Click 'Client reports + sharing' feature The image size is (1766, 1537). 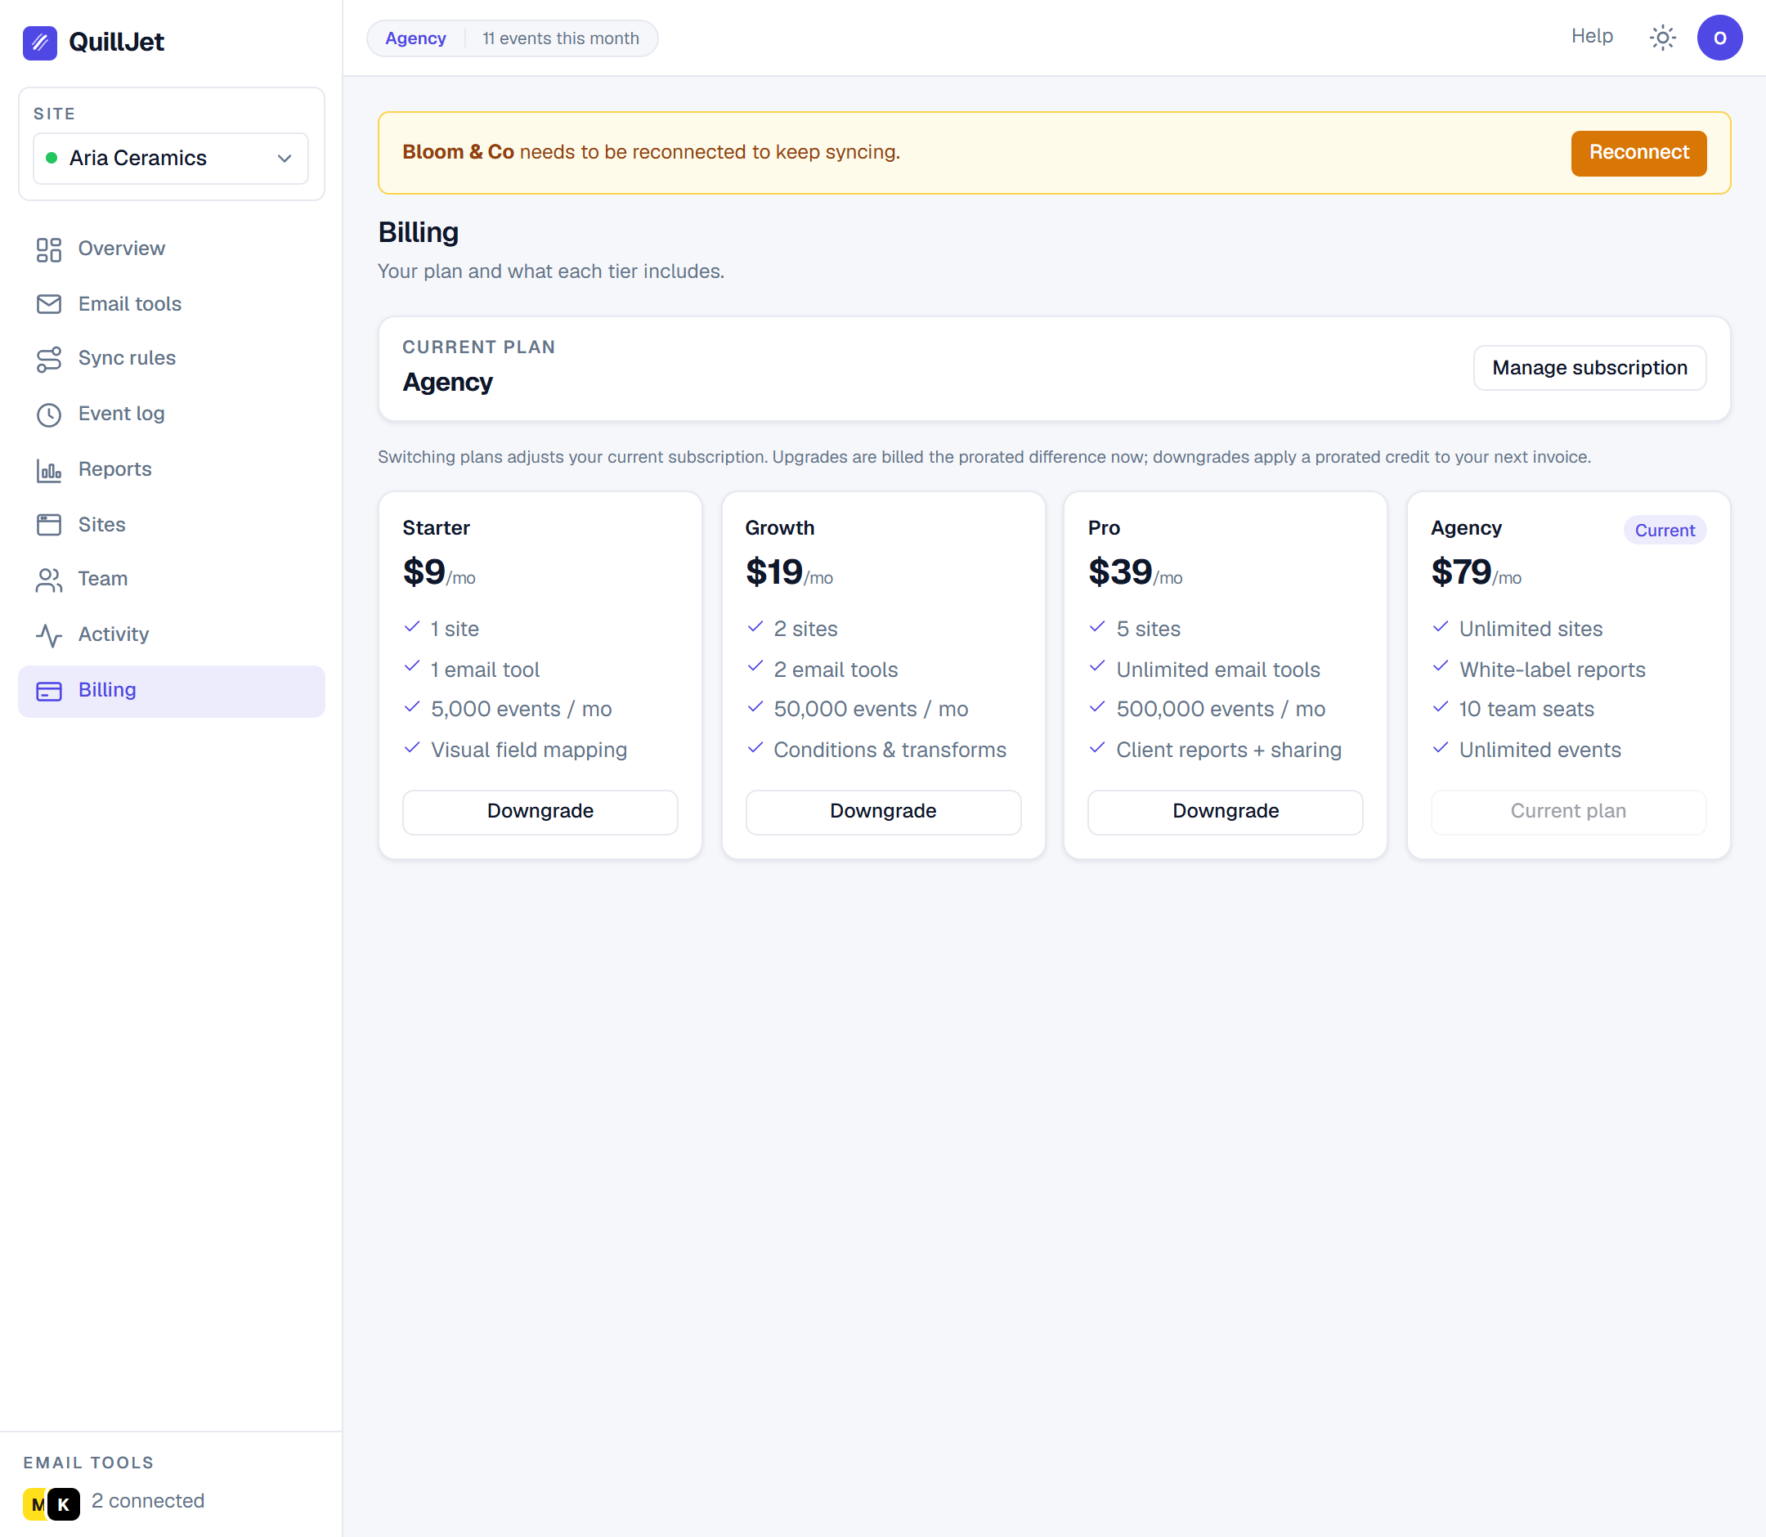tap(1228, 750)
